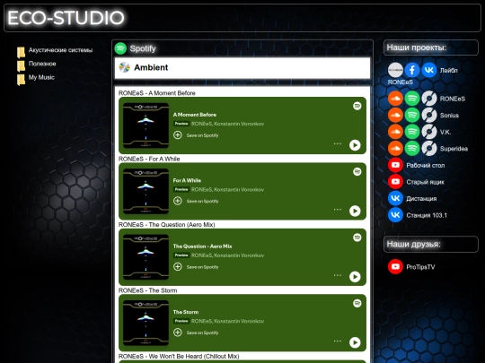The width and height of the screenshot is (485, 363).
Task: Click the disc icon next to V.K.
Action: (x=429, y=132)
